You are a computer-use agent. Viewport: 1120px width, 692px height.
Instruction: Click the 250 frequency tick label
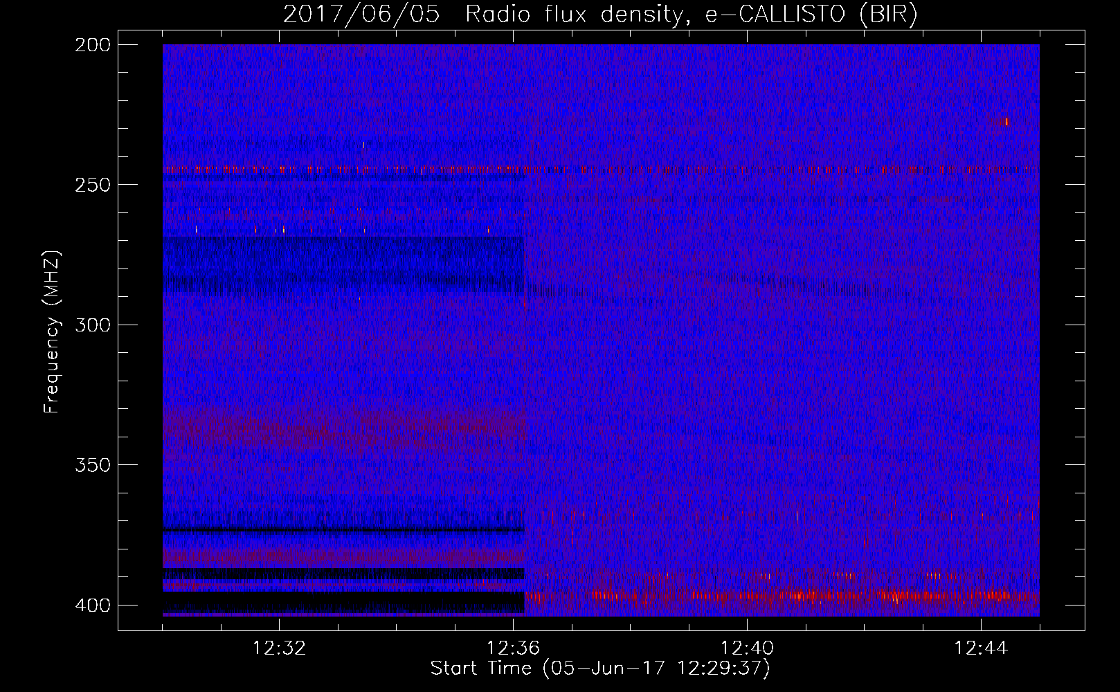(93, 185)
